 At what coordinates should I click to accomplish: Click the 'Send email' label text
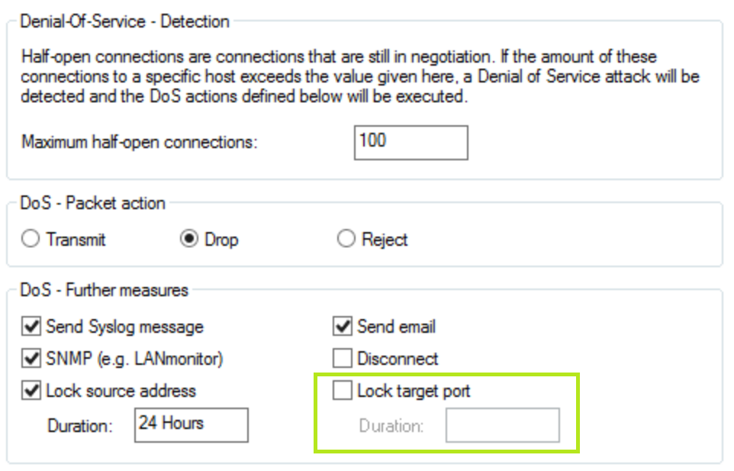[x=396, y=327]
